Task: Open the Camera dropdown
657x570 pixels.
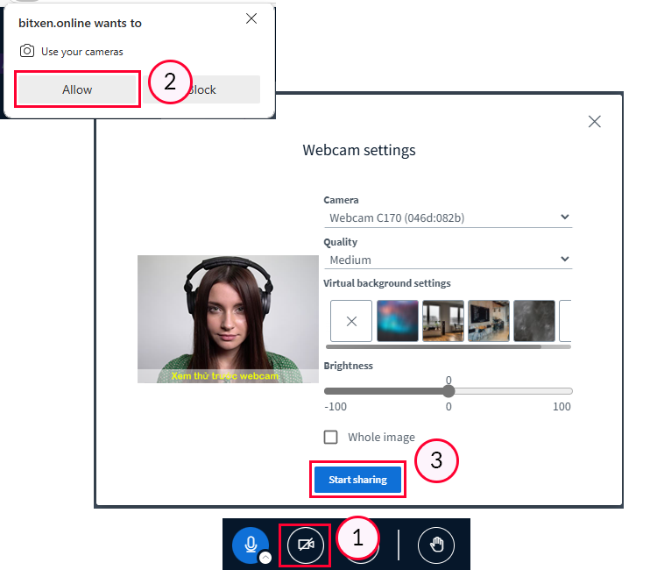Action: [x=448, y=217]
